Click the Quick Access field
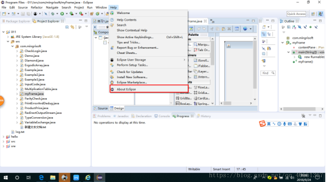This screenshot has height=182, width=327. (x=296, y=14)
